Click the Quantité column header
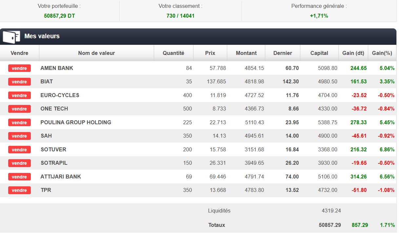 [173, 53]
